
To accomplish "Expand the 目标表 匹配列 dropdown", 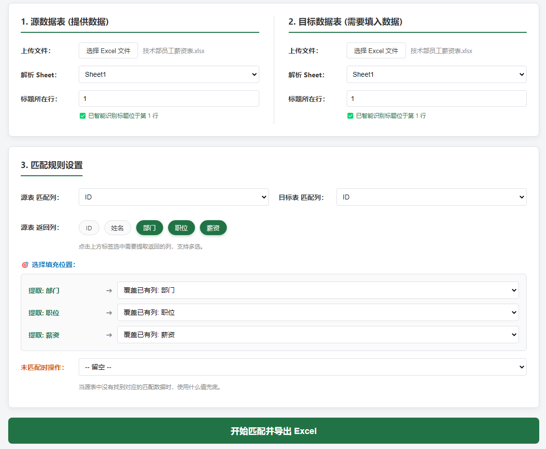I will [x=431, y=197].
